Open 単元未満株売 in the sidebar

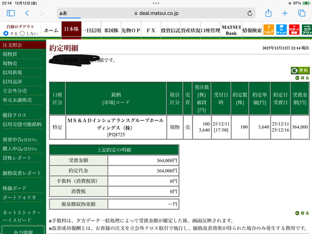[x=17, y=100]
